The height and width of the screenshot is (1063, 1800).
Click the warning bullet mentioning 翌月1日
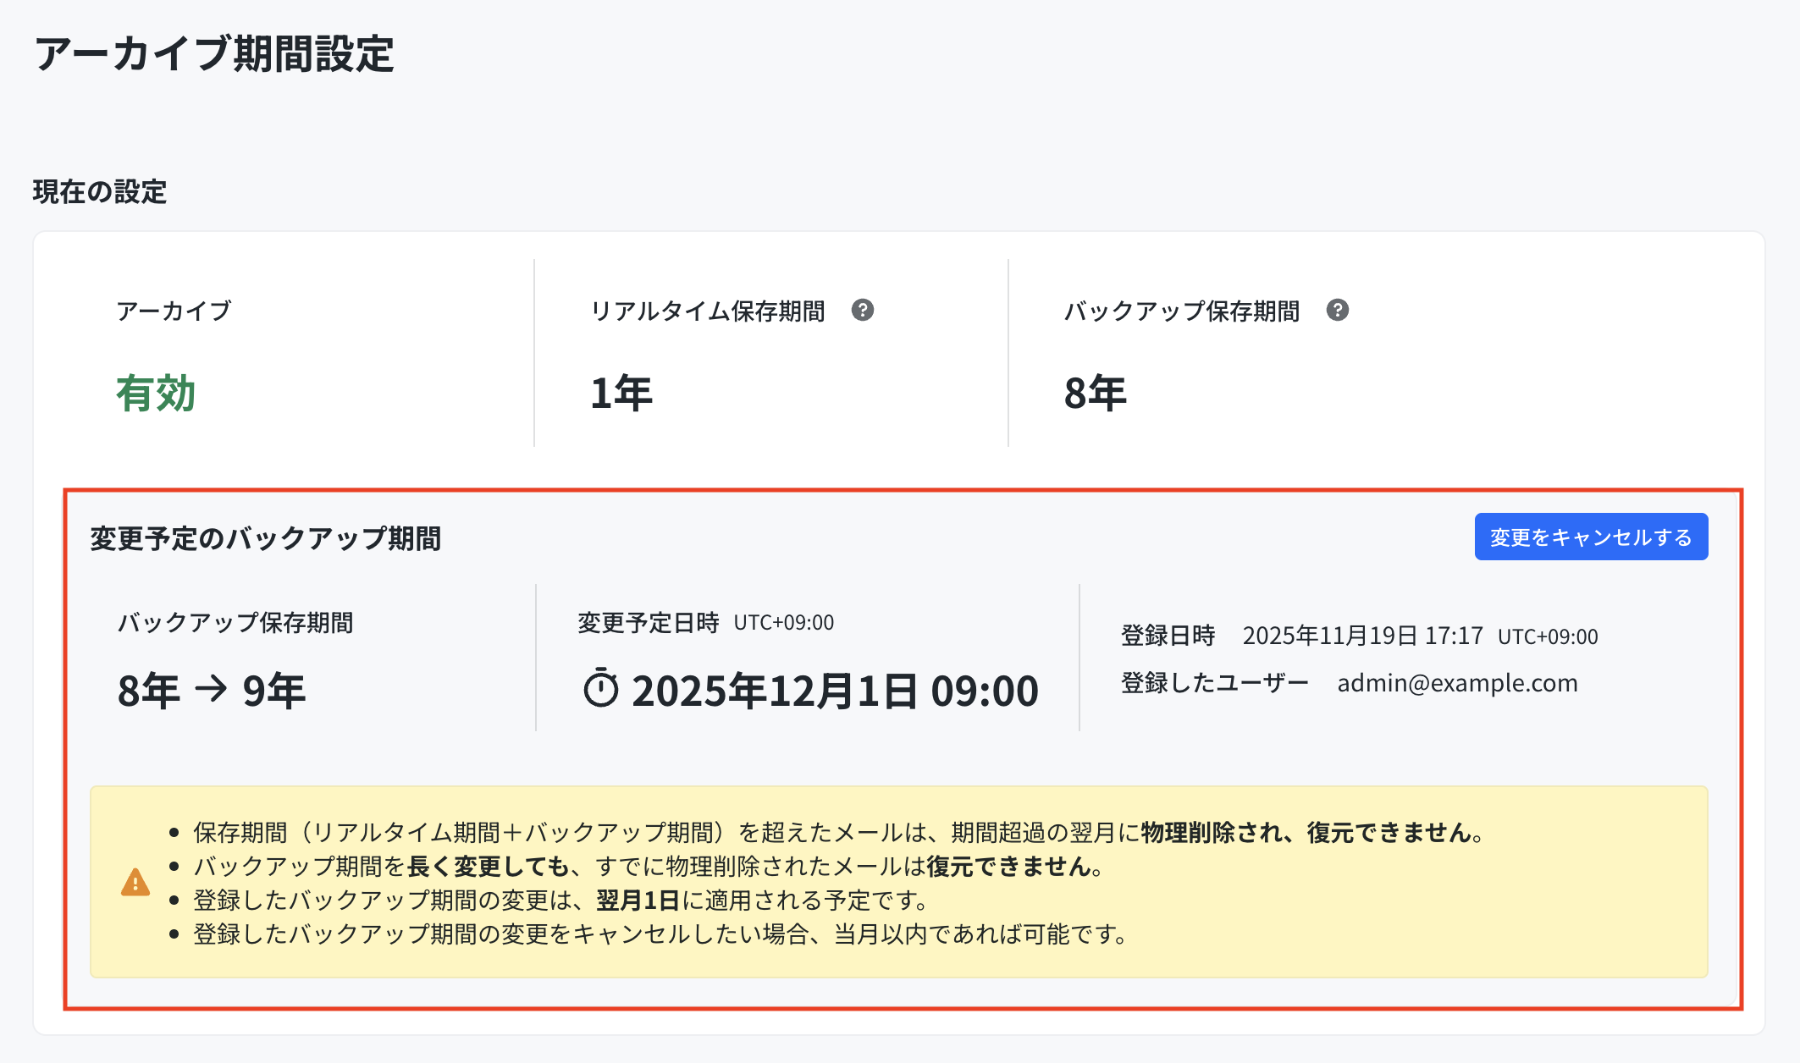[x=562, y=901]
